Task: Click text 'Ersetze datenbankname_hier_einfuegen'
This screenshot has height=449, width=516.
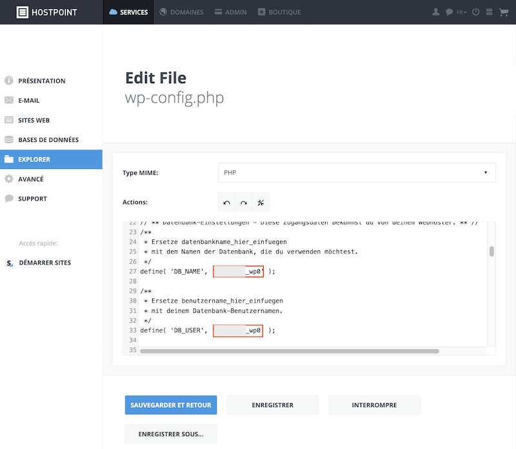Action: 219,242
